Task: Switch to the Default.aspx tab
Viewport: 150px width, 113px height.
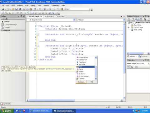Action: point(49,16)
